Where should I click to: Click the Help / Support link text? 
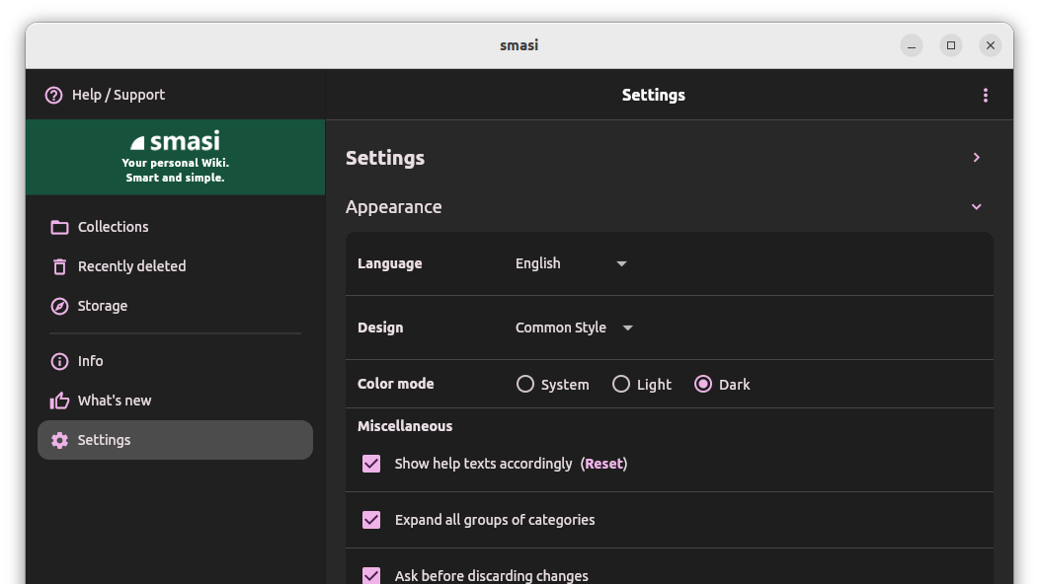tap(119, 95)
